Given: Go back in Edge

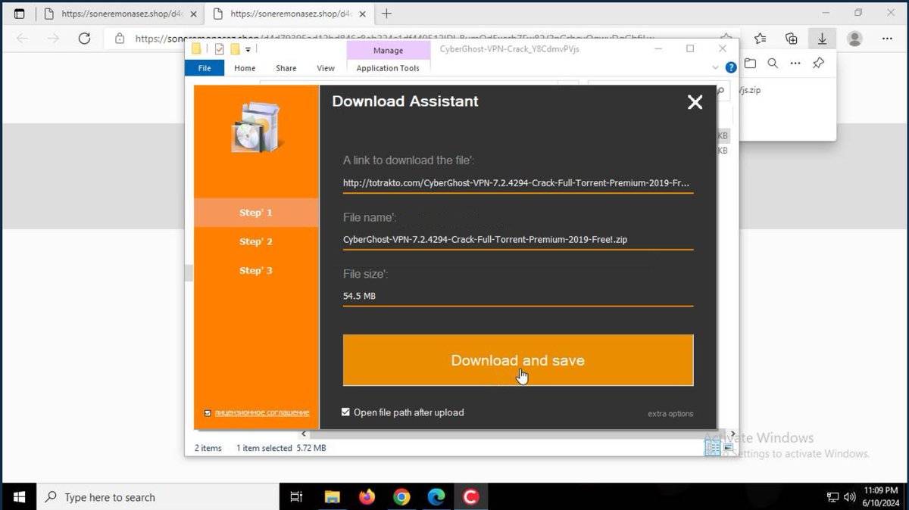Looking at the screenshot, I should coord(22,39).
